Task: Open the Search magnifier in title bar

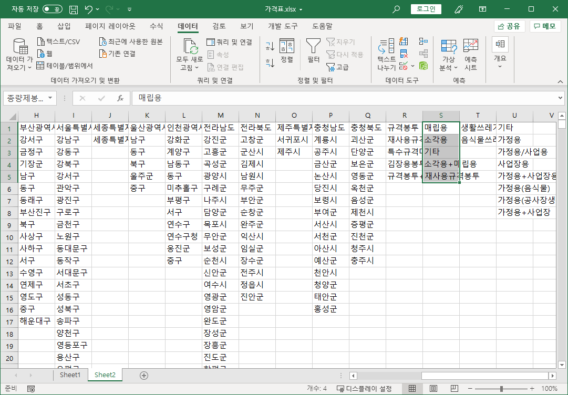Action: pyautogui.click(x=396, y=9)
